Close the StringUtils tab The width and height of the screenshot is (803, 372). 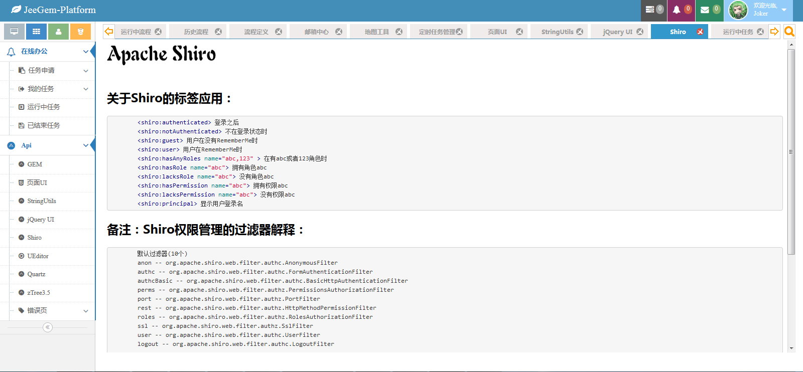(580, 32)
